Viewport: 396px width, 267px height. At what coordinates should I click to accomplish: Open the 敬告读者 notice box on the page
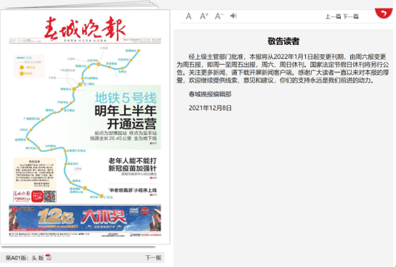[x=35, y=173]
